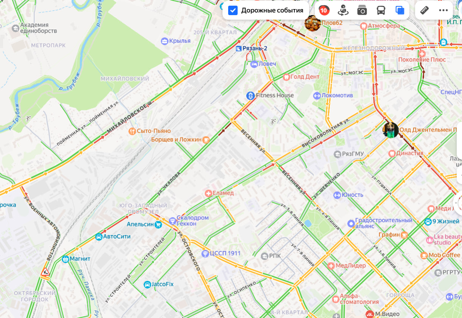Click the road works warning sign
Viewport: 462px width, 318px height.
pos(45,272)
